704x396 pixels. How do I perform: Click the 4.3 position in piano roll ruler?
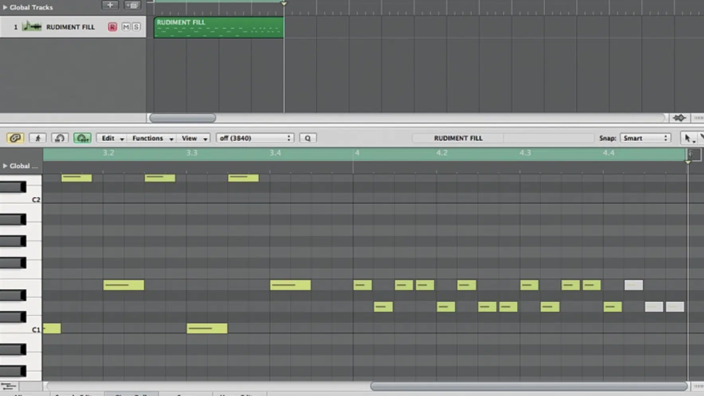coord(525,153)
